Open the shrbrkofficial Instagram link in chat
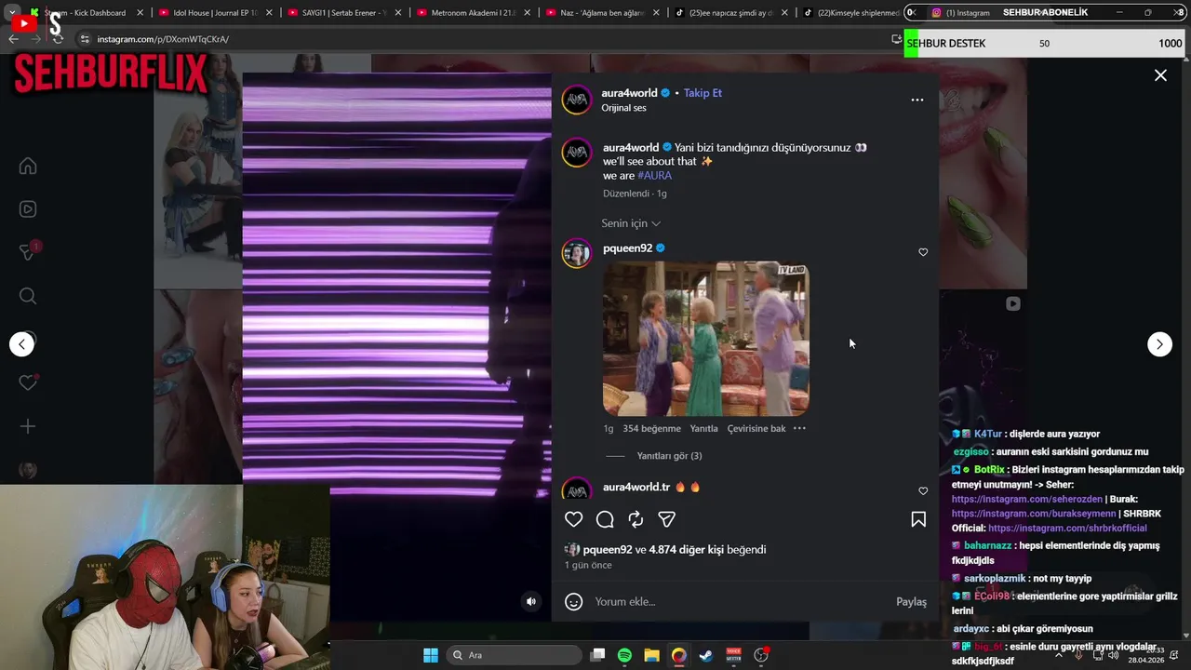1191x670 pixels. click(x=1067, y=529)
